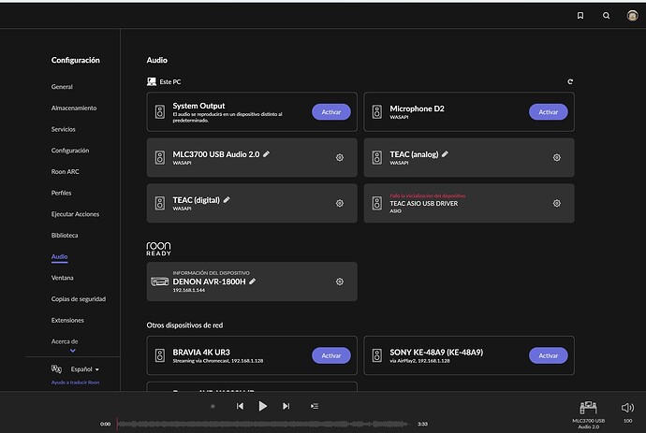This screenshot has height=433, width=646.
Task: Activate the SONY KE-48A9 device
Action: tap(549, 355)
